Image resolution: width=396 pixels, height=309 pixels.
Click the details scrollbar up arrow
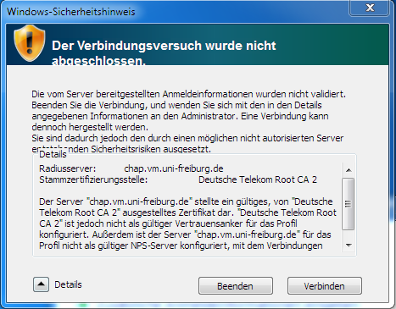pos(349,170)
